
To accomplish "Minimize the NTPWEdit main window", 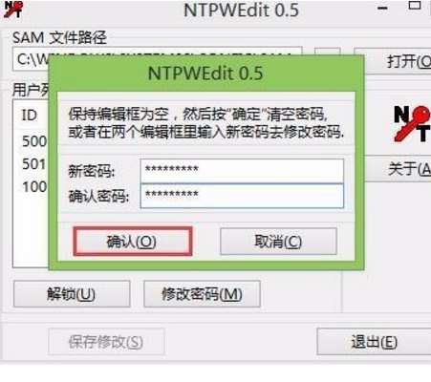I will point(382,8).
